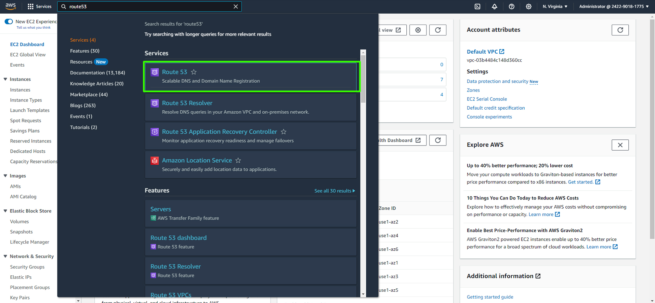
Task: Open the N. Virginia region dropdown
Action: point(555,6)
